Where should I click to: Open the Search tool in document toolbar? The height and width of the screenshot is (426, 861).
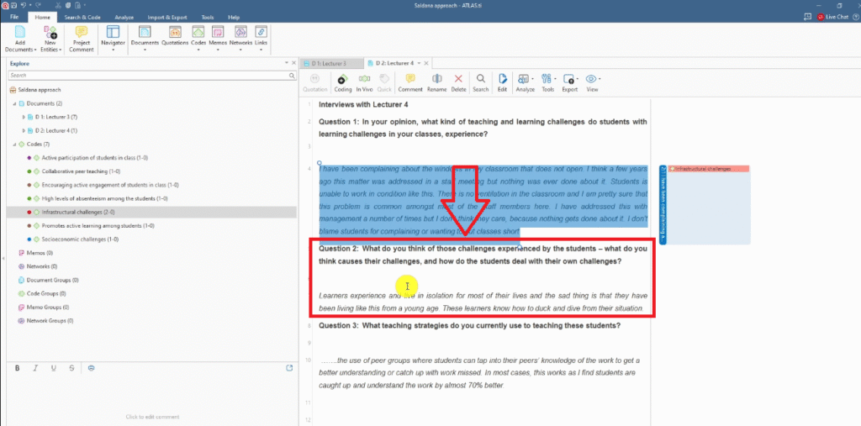[480, 82]
